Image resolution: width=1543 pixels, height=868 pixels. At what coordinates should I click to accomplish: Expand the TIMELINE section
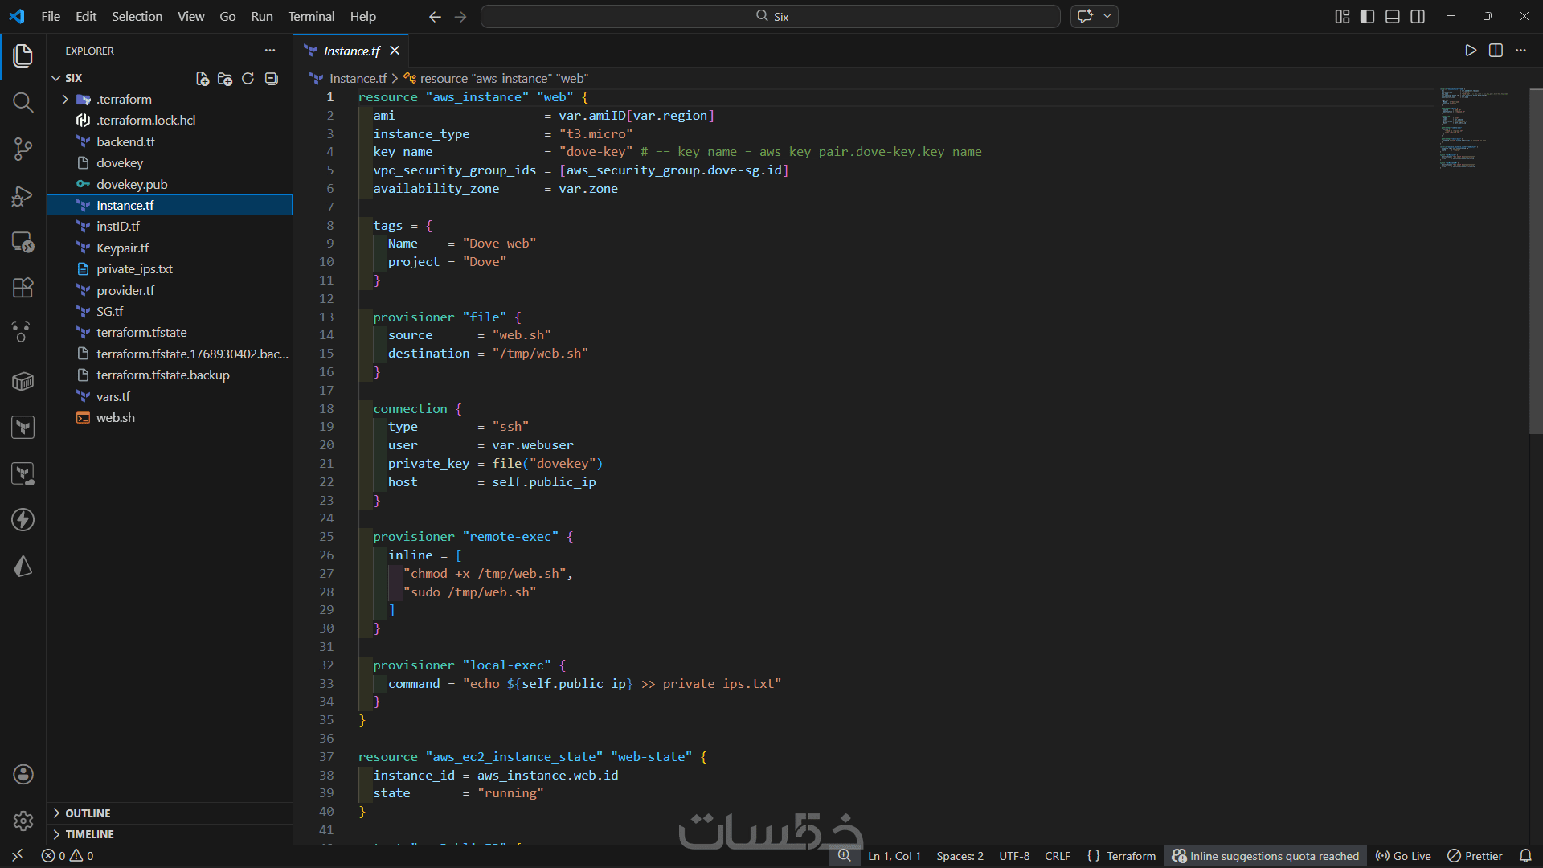(89, 834)
